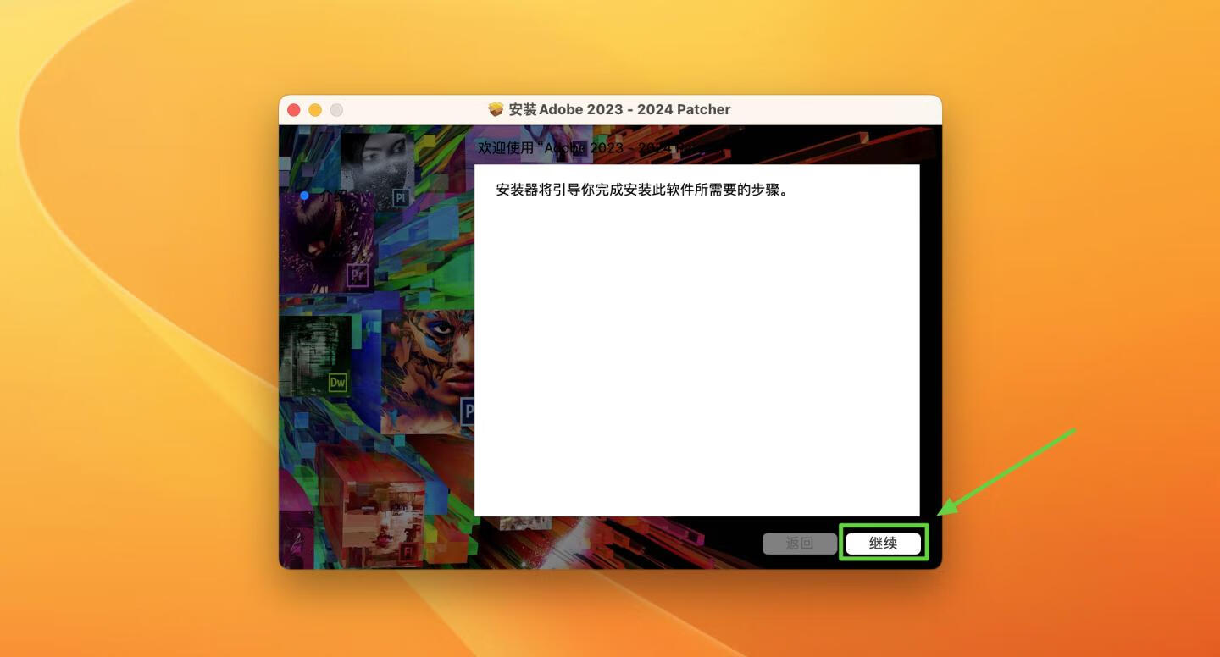Click the installer package icon in the title bar
The width and height of the screenshot is (1220, 657).
point(494,109)
